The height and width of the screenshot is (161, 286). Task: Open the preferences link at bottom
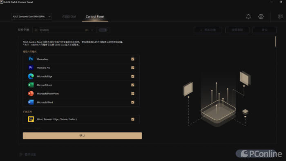click(30, 154)
